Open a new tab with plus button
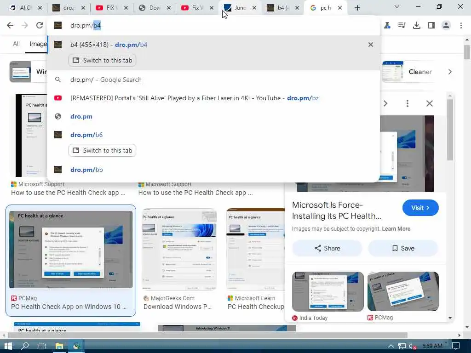Viewport: 471px width, 353px height. click(x=357, y=8)
